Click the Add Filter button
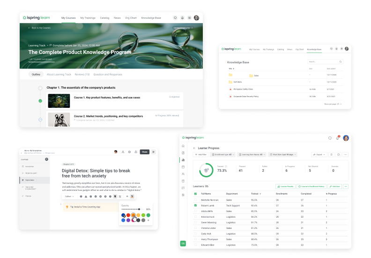Screen dimensions: 371x258 click(200, 154)
